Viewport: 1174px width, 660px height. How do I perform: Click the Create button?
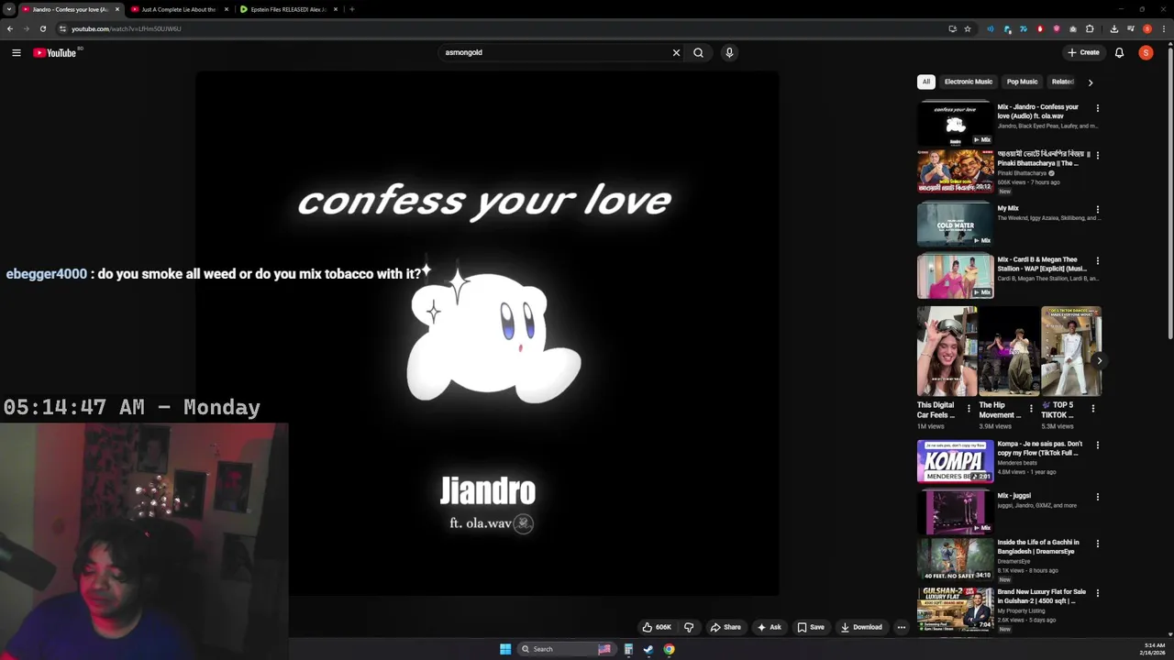coord(1083,52)
